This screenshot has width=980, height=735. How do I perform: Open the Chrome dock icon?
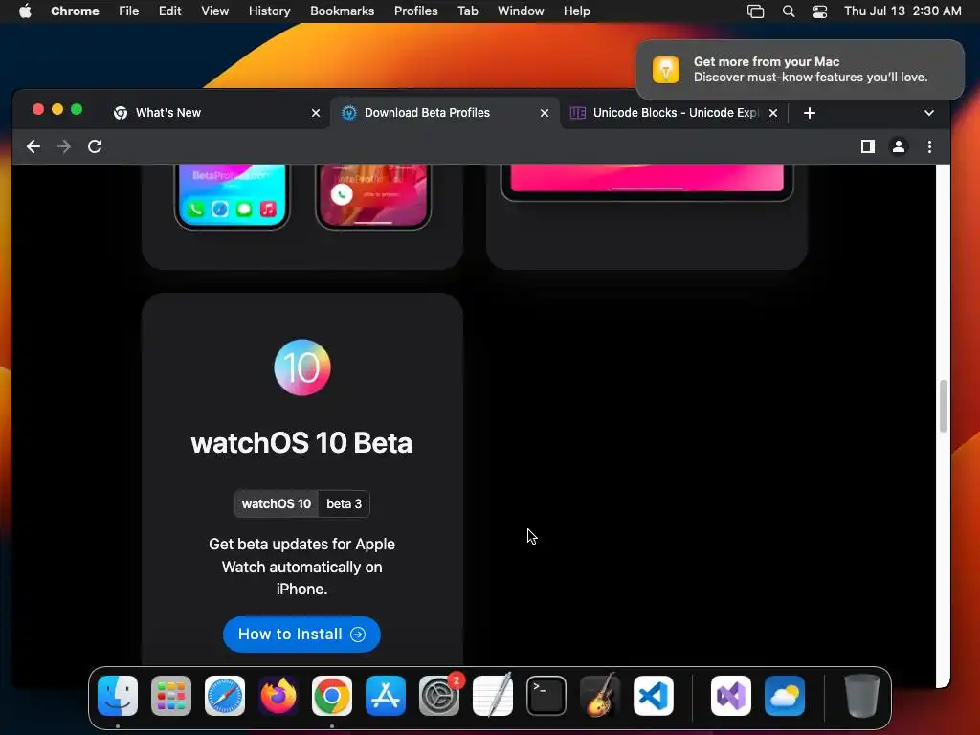(332, 696)
